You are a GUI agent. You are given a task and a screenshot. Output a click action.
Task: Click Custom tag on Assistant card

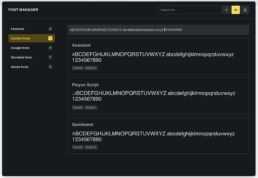click(78, 68)
